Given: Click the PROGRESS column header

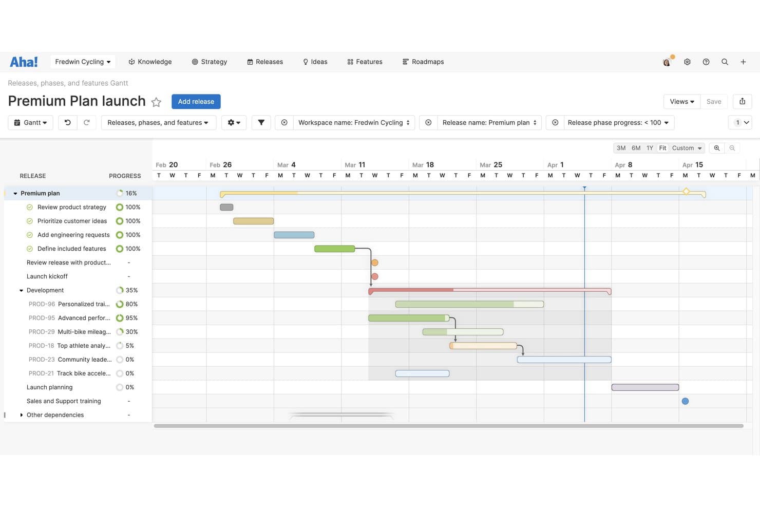Looking at the screenshot, I should (125, 176).
